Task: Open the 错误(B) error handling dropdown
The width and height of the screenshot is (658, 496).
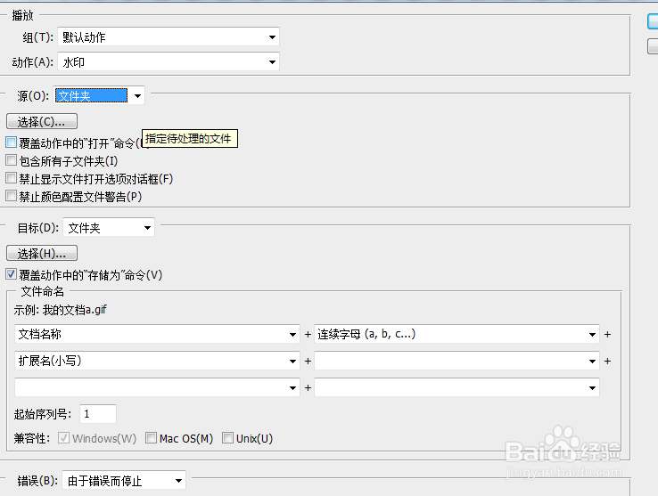Action: click(x=124, y=481)
